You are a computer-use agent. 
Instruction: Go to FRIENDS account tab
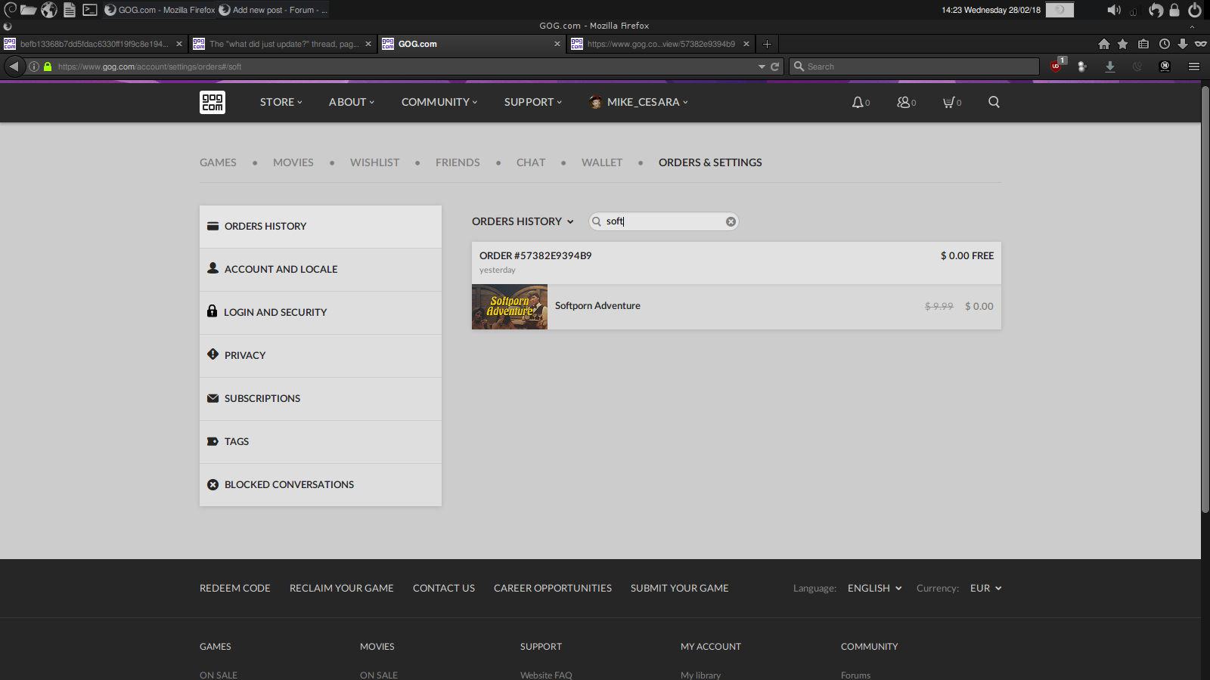pos(458,162)
